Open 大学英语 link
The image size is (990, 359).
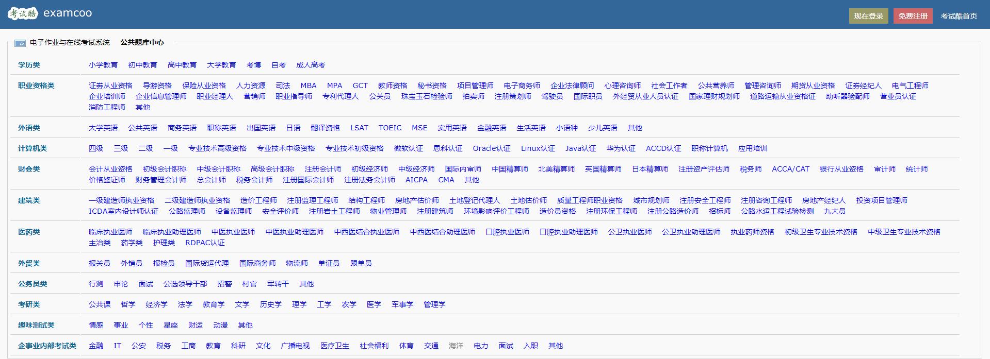(x=103, y=128)
